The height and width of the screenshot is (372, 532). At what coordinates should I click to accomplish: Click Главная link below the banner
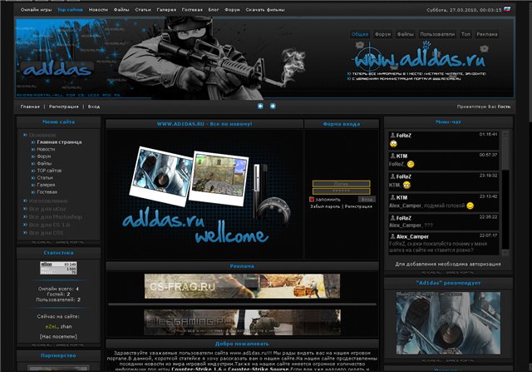(30, 107)
